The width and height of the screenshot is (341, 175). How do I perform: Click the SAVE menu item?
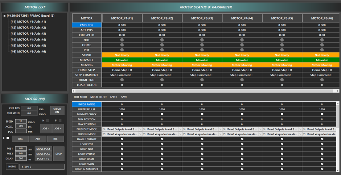tap(124, 97)
